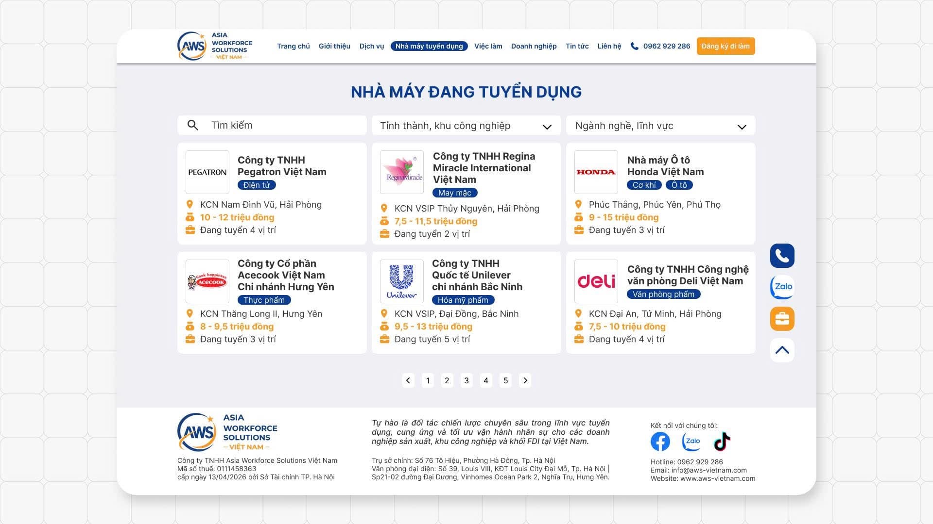Click the info@aws-vietnam.com email text
This screenshot has width=933, height=524.
[x=709, y=470]
